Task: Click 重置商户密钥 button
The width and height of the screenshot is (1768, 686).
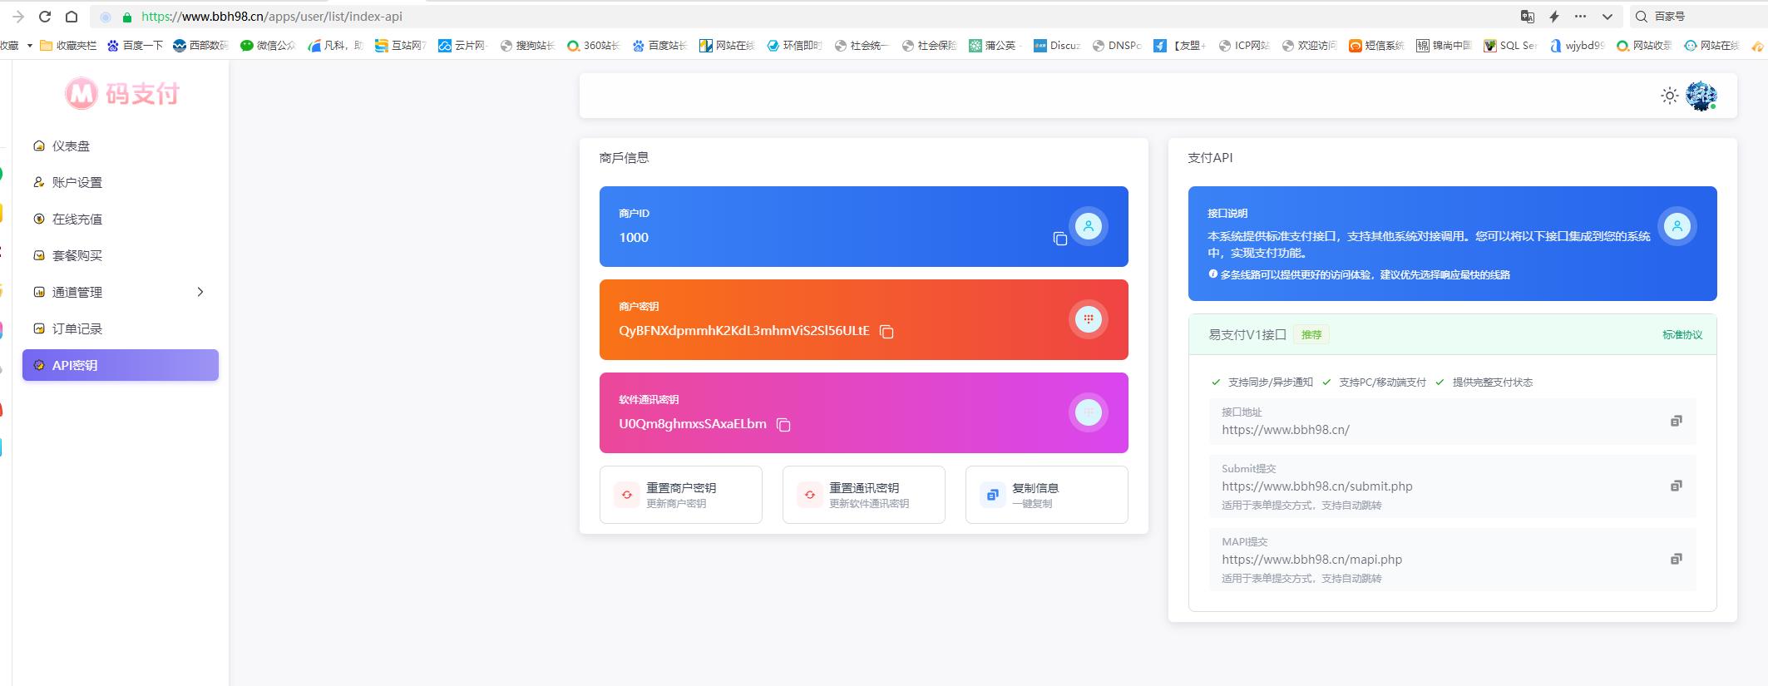Action: coord(680,495)
